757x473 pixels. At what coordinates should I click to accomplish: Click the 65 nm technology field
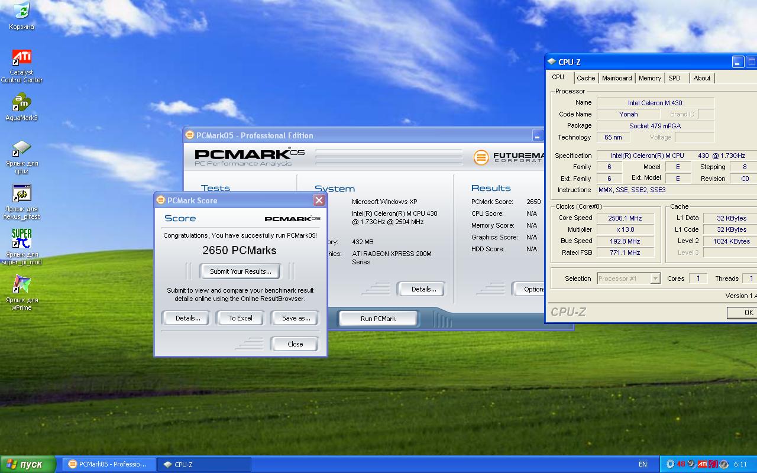(613, 137)
